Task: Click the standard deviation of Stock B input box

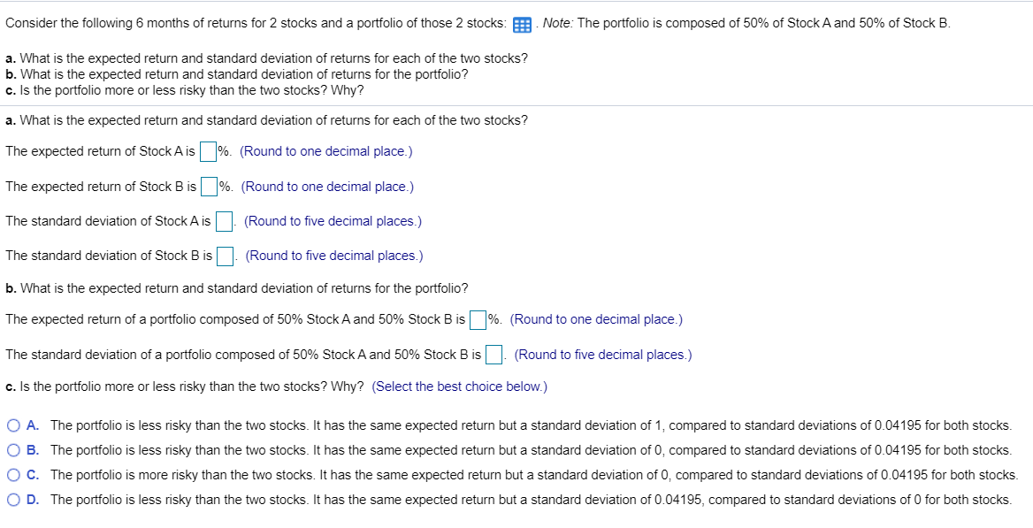Action: point(224,255)
